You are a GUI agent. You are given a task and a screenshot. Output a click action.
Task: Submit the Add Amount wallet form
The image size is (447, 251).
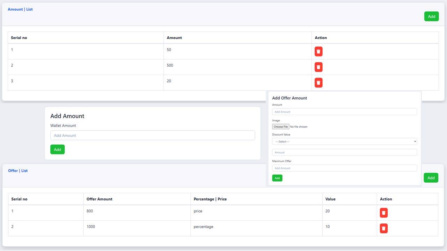tap(57, 150)
